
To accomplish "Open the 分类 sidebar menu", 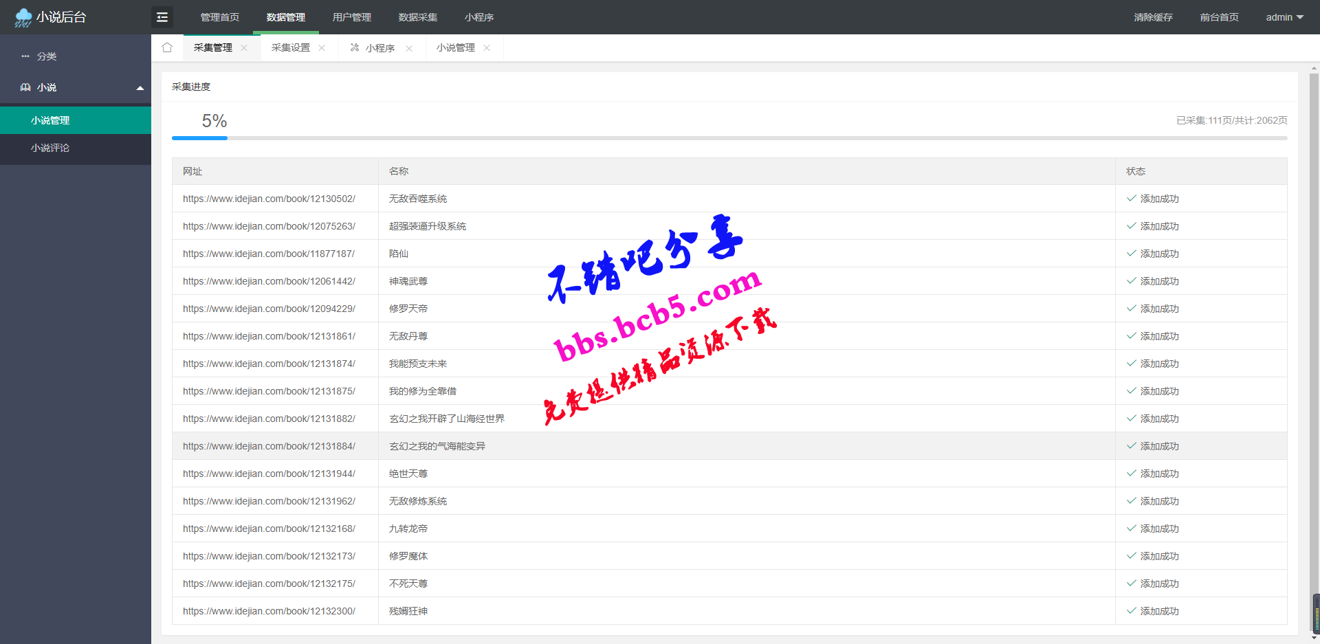I will [x=47, y=56].
